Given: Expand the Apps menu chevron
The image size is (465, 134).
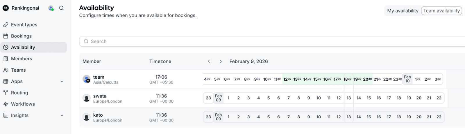Looking at the screenshot, I should [62, 82].
